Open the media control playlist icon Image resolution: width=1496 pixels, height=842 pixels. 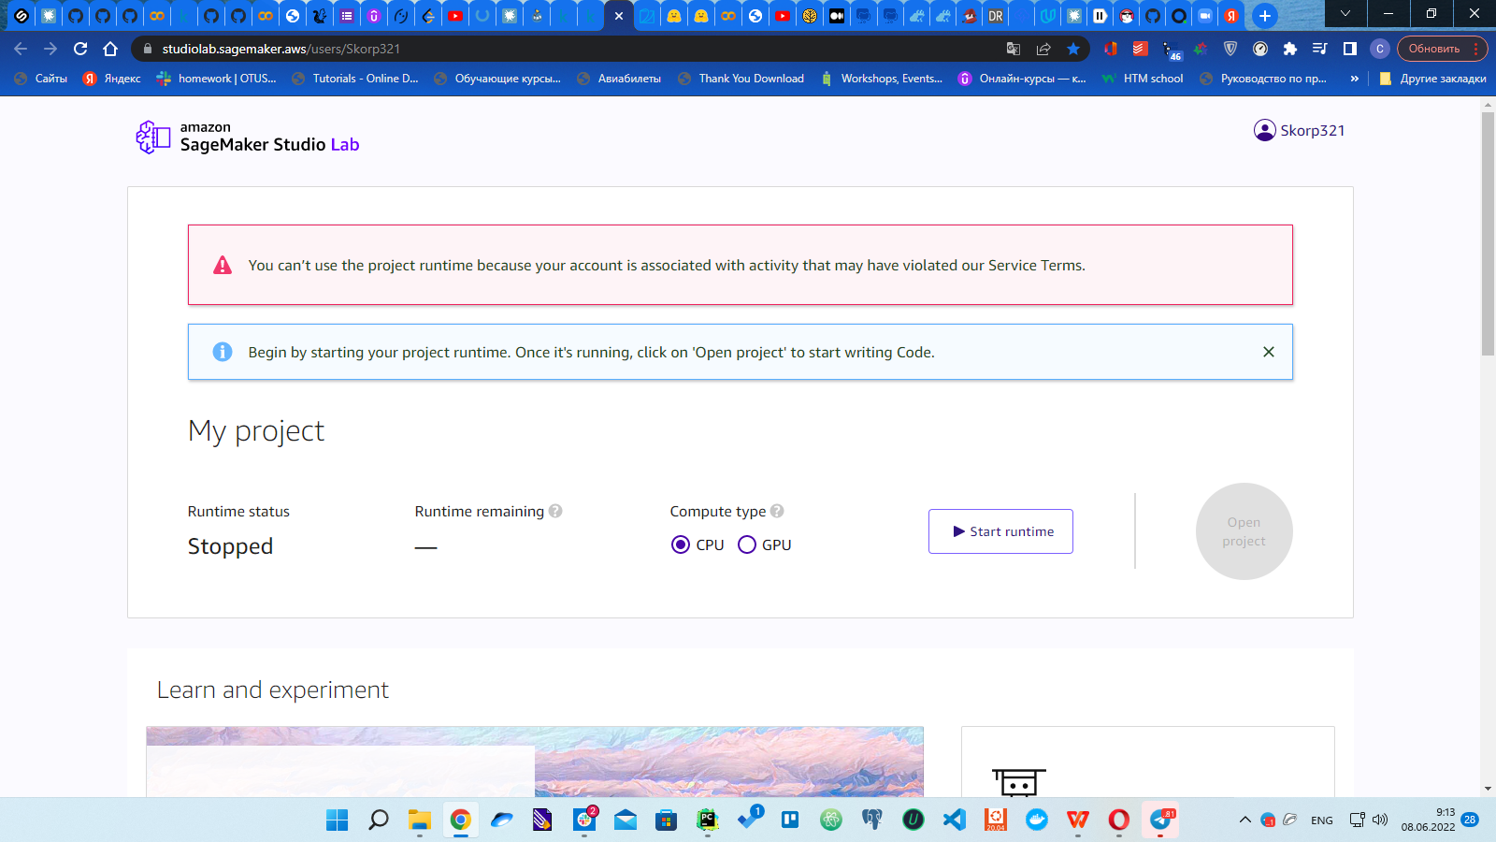pyautogui.click(x=1320, y=49)
